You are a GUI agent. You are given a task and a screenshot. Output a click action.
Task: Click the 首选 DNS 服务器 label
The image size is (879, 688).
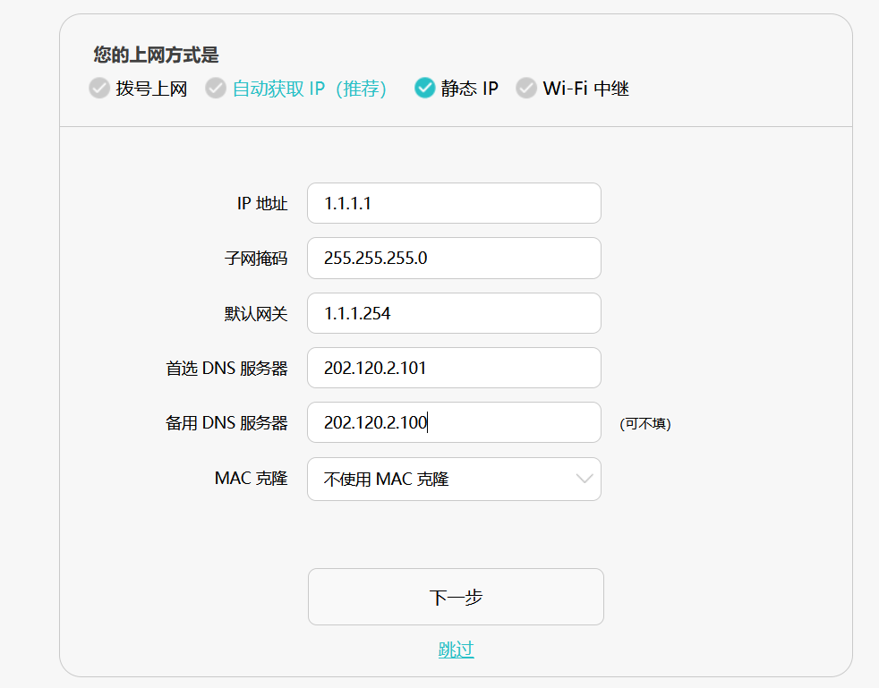226,368
